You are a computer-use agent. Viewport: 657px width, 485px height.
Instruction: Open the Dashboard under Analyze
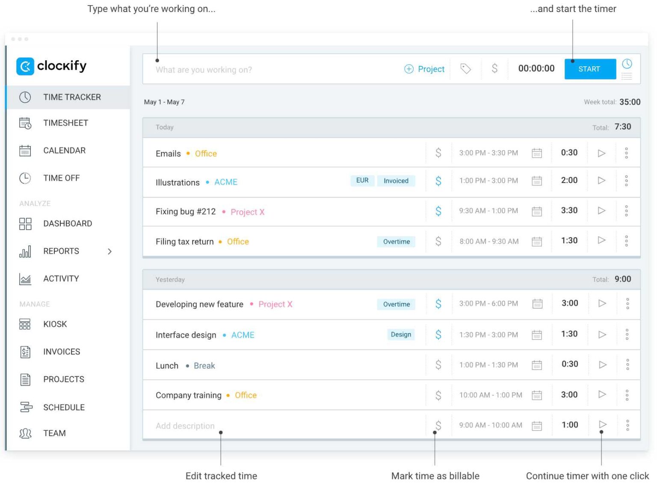coord(67,223)
